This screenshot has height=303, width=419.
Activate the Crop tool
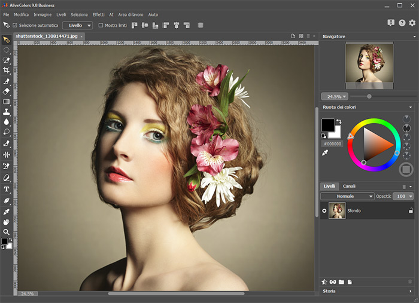[x=7, y=70]
